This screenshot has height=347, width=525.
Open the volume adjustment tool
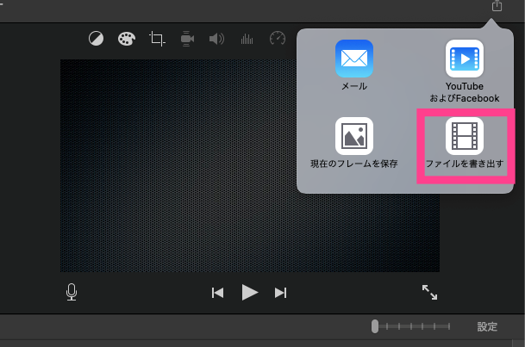pyautogui.click(x=216, y=39)
